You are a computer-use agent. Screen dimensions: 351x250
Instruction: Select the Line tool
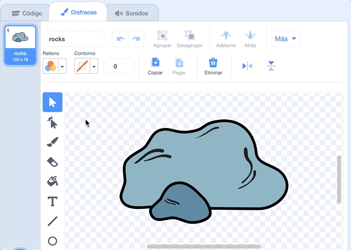(53, 221)
